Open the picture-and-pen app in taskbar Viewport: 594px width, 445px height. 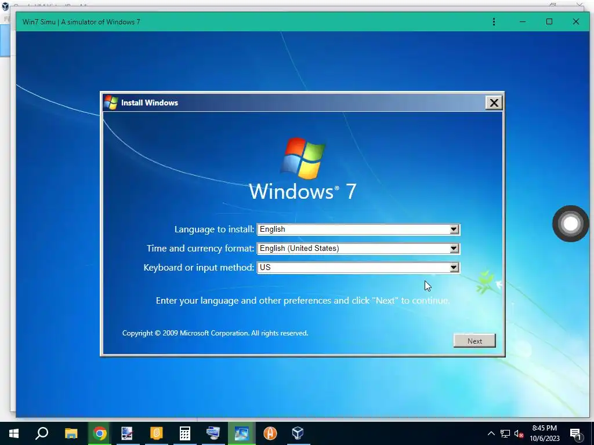pos(127,433)
